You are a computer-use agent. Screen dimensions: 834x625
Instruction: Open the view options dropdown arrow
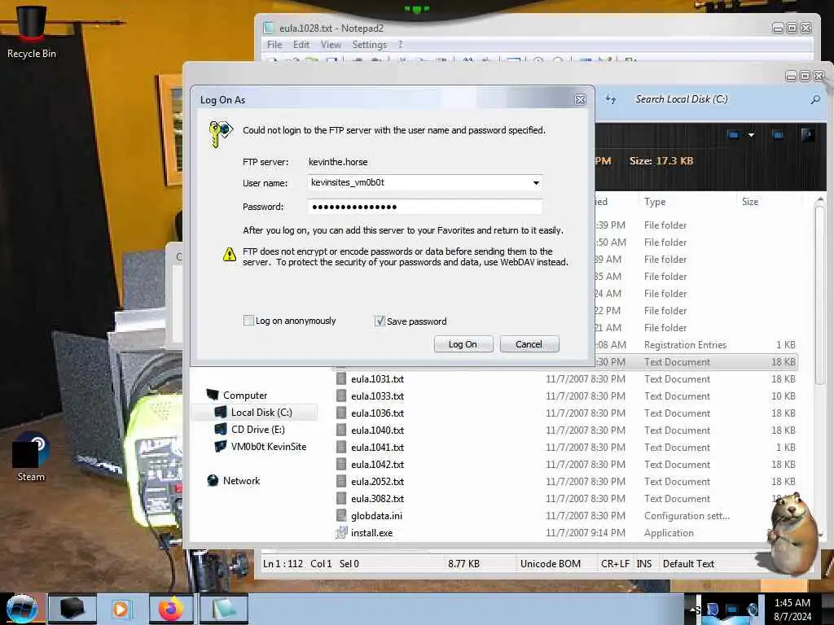click(x=751, y=135)
